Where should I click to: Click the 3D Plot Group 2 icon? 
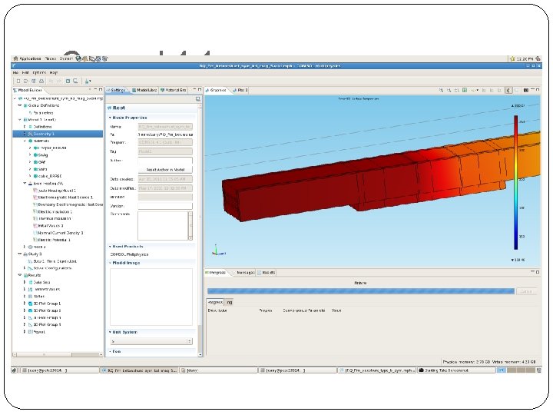30,310
